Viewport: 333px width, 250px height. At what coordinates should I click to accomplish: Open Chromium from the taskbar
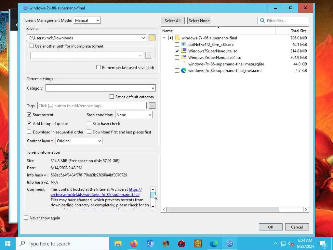tap(150, 243)
